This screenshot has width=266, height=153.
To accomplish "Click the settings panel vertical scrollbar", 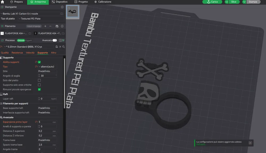I will point(64,83).
